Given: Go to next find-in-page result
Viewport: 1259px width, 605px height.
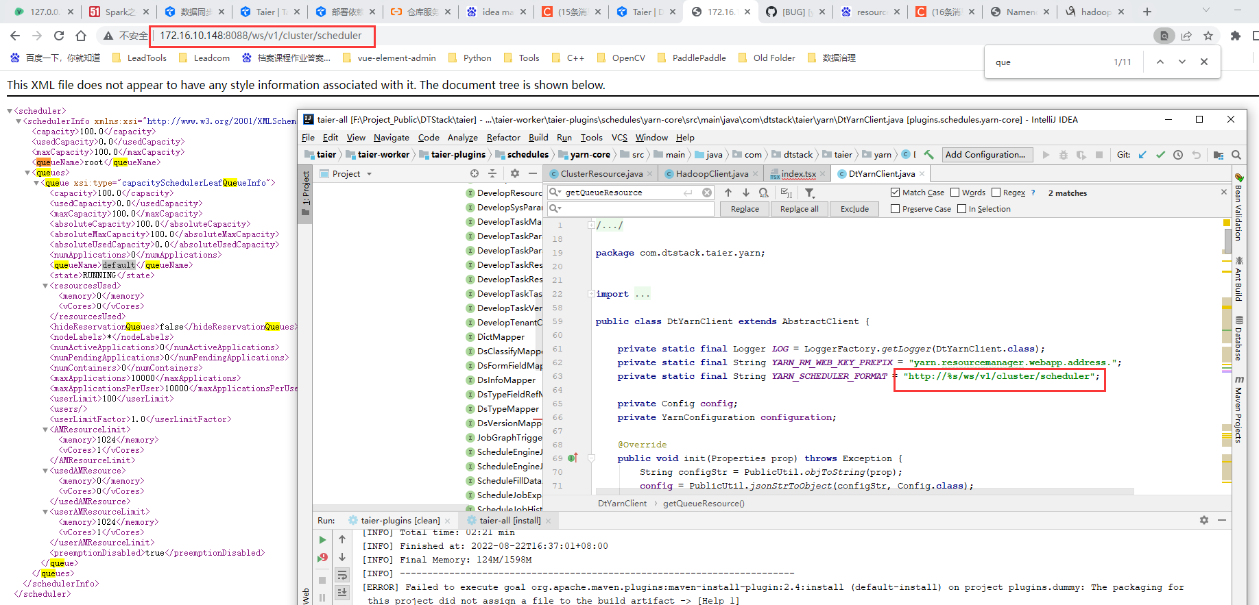Looking at the screenshot, I should pyautogui.click(x=1182, y=62).
